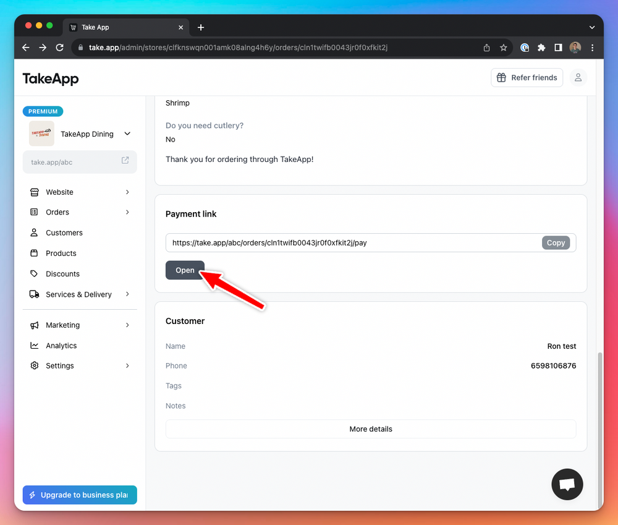Screen dimensions: 618x525
Task: Click the Orders list icon
Action: pos(34,212)
